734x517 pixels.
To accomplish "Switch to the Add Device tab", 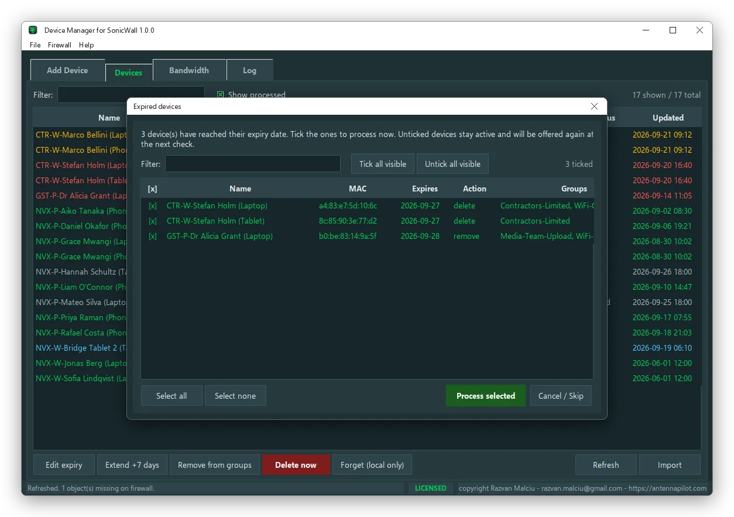I will pos(67,70).
